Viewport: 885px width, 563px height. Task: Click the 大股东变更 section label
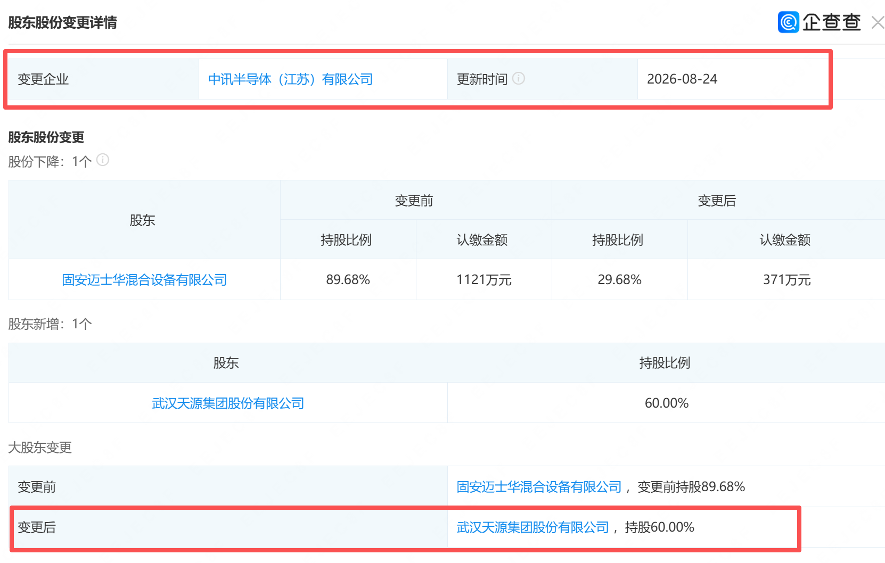point(40,448)
